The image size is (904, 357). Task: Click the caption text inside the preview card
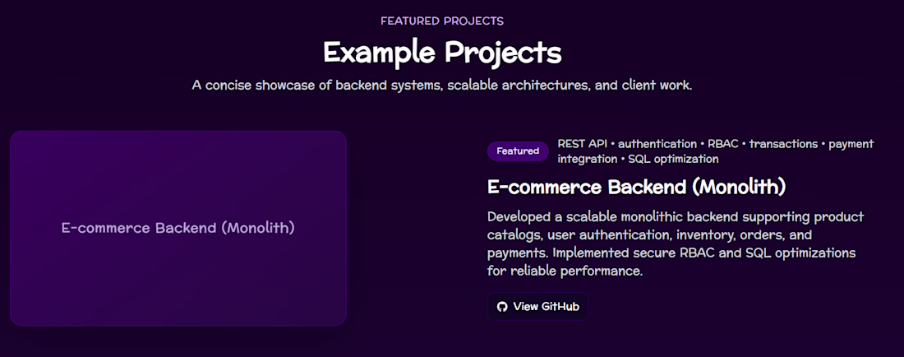(x=178, y=228)
